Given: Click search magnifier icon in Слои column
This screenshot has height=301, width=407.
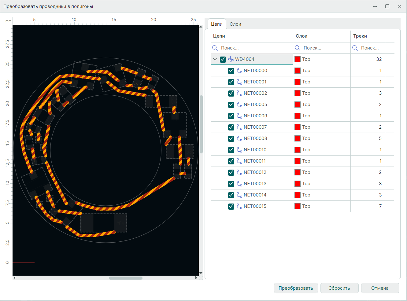Looking at the screenshot, I should 297,48.
